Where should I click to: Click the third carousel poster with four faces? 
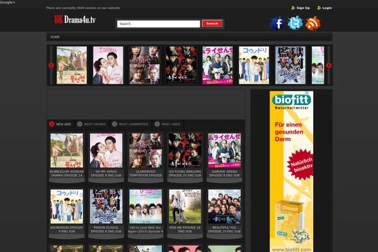[145, 66]
